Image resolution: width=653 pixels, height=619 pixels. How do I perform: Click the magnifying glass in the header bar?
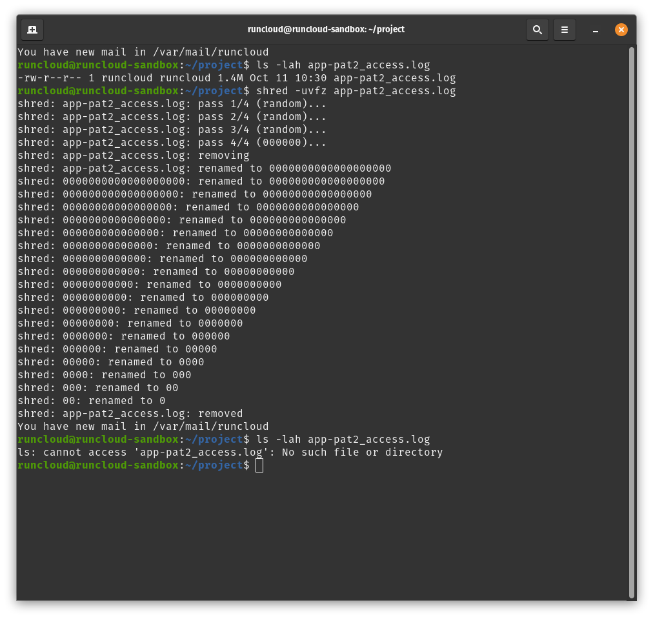pyautogui.click(x=537, y=29)
